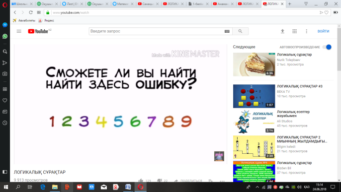Click the green lock security badge
This screenshot has width=341, height=192.
click(48, 12)
